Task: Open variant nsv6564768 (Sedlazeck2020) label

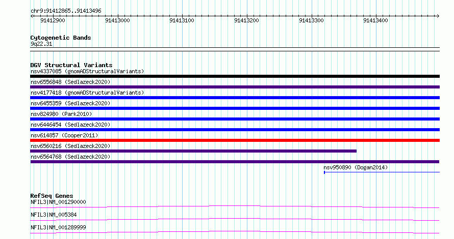Action: point(70,157)
